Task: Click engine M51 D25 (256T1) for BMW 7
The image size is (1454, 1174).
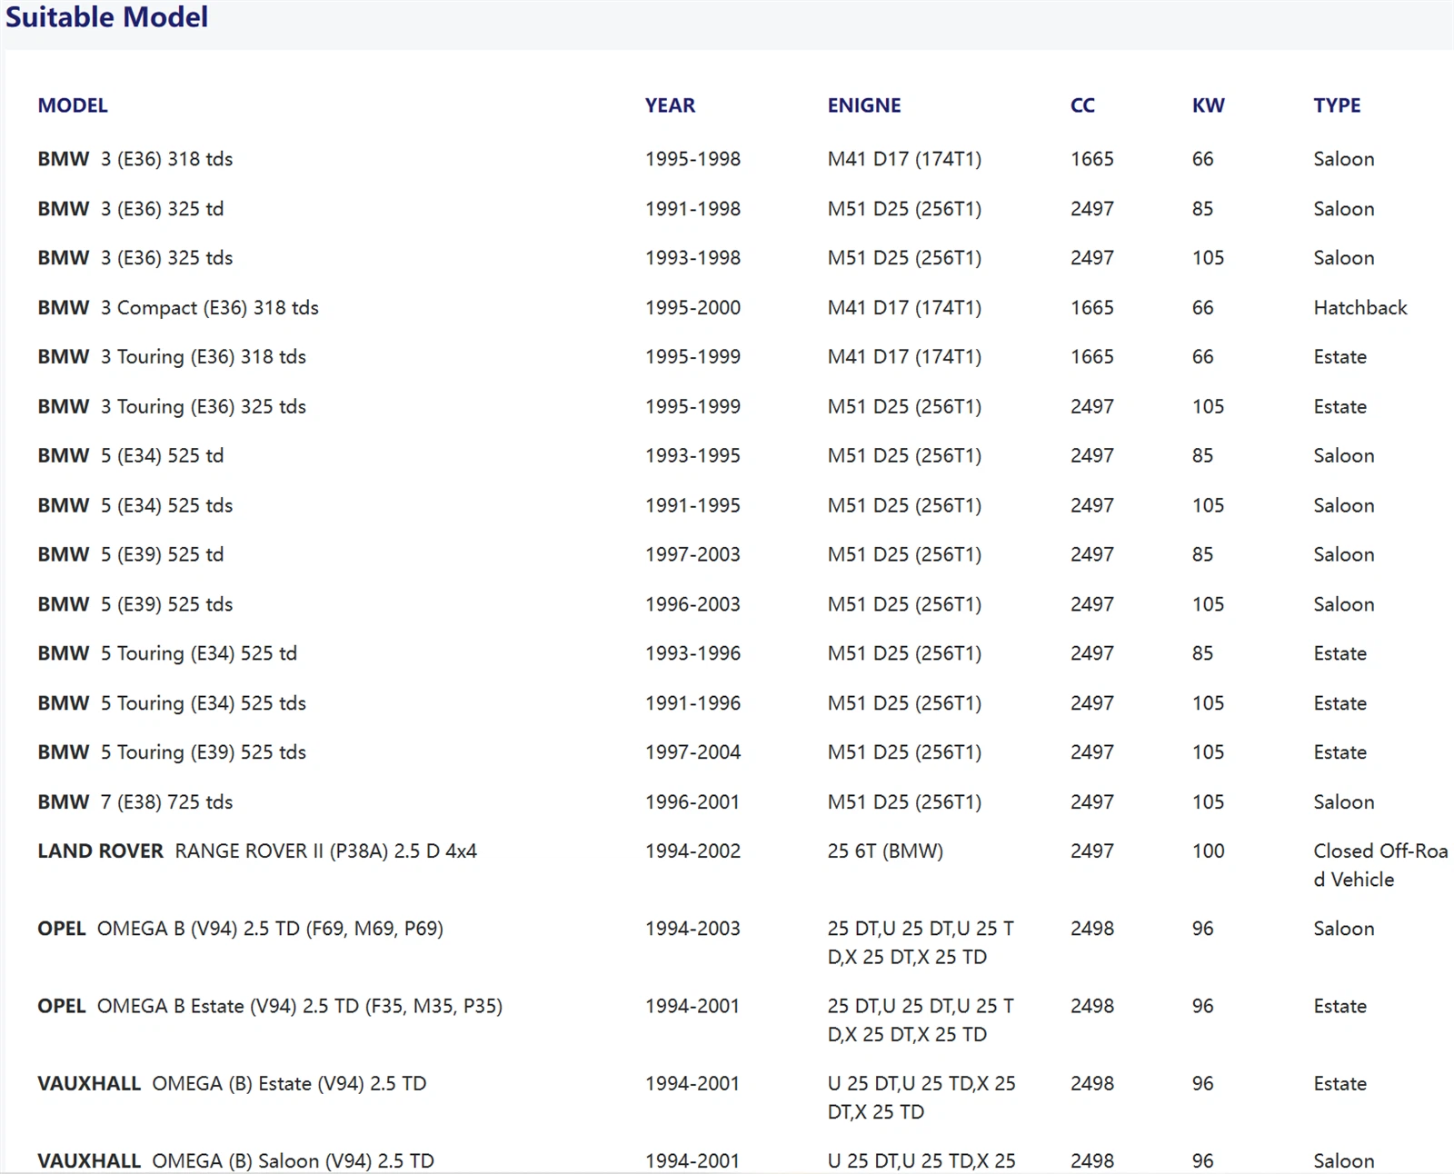Action: [x=904, y=802]
